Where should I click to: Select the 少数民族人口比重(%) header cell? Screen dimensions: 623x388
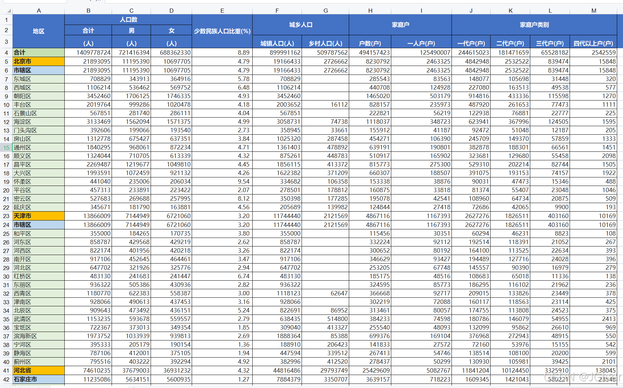tap(222, 31)
